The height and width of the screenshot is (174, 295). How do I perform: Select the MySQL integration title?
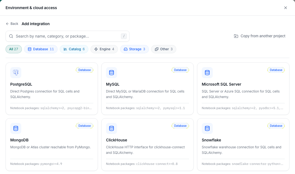click(113, 84)
